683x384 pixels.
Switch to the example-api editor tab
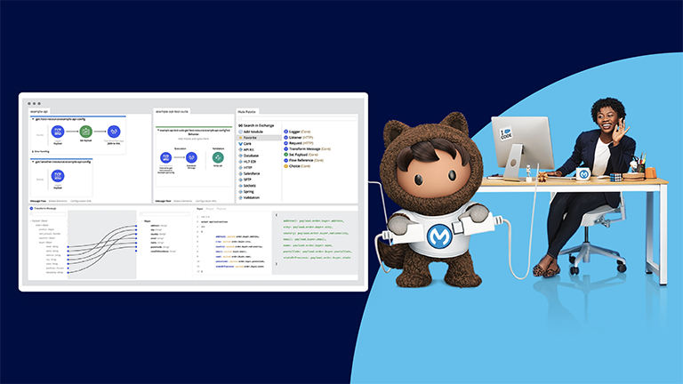pos(40,111)
